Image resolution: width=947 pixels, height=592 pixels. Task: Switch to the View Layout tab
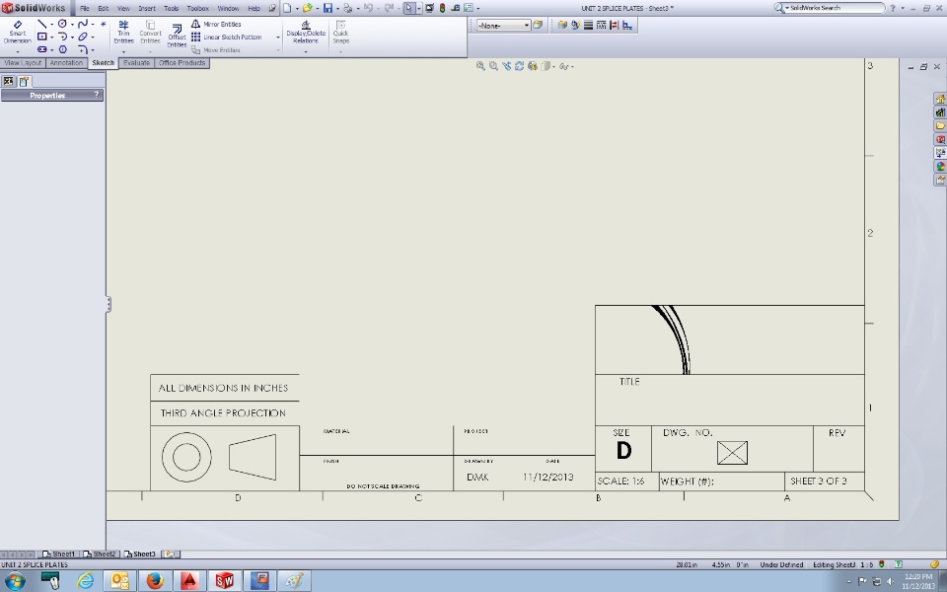23,63
